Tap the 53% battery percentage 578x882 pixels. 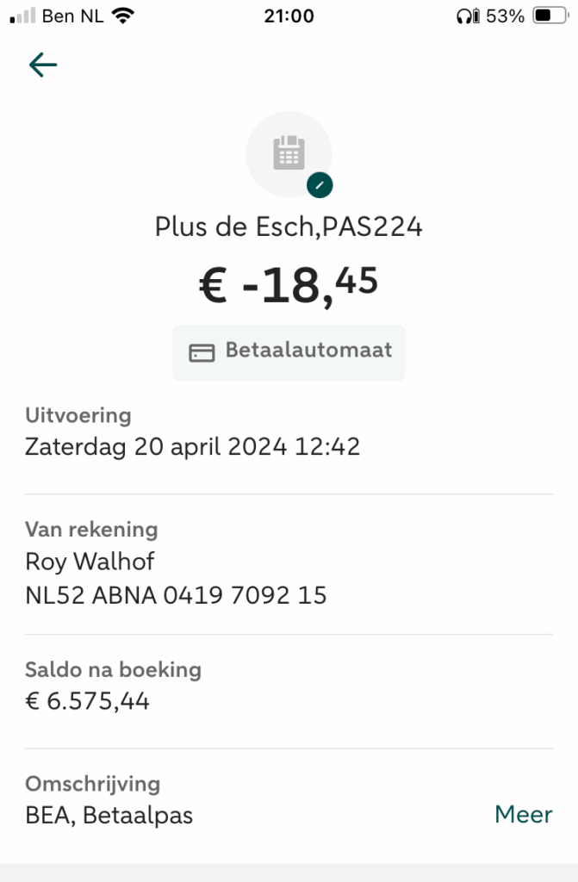click(x=505, y=16)
